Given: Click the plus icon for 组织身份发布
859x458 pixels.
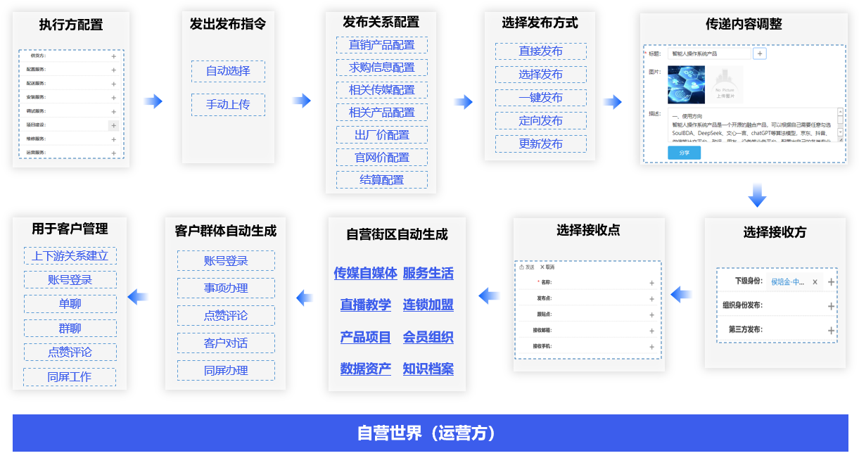Looking at the screenshot, I should pos(831,306).
